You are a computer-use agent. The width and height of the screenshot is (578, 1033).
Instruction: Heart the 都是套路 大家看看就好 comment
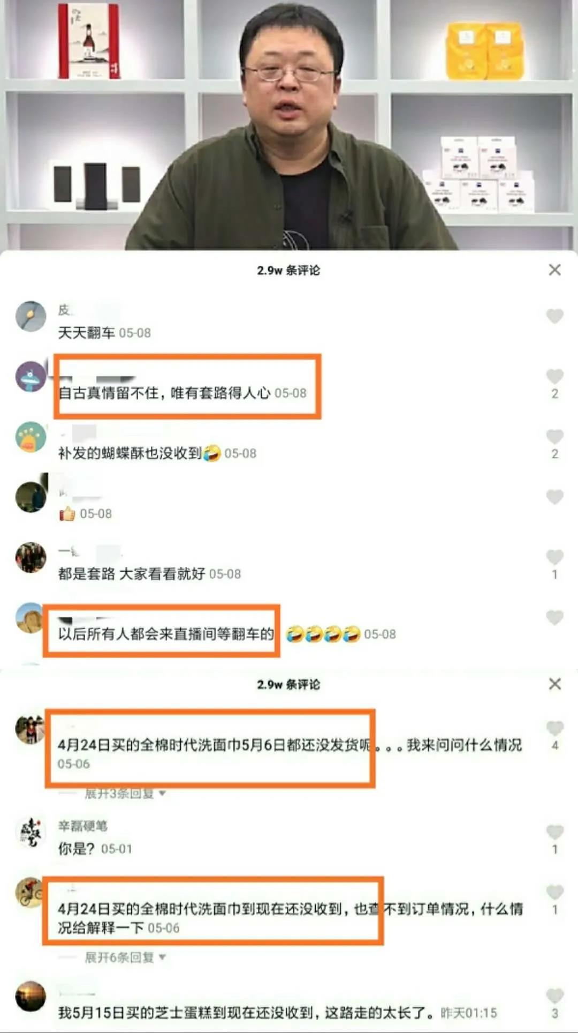(x=555, y=557)
